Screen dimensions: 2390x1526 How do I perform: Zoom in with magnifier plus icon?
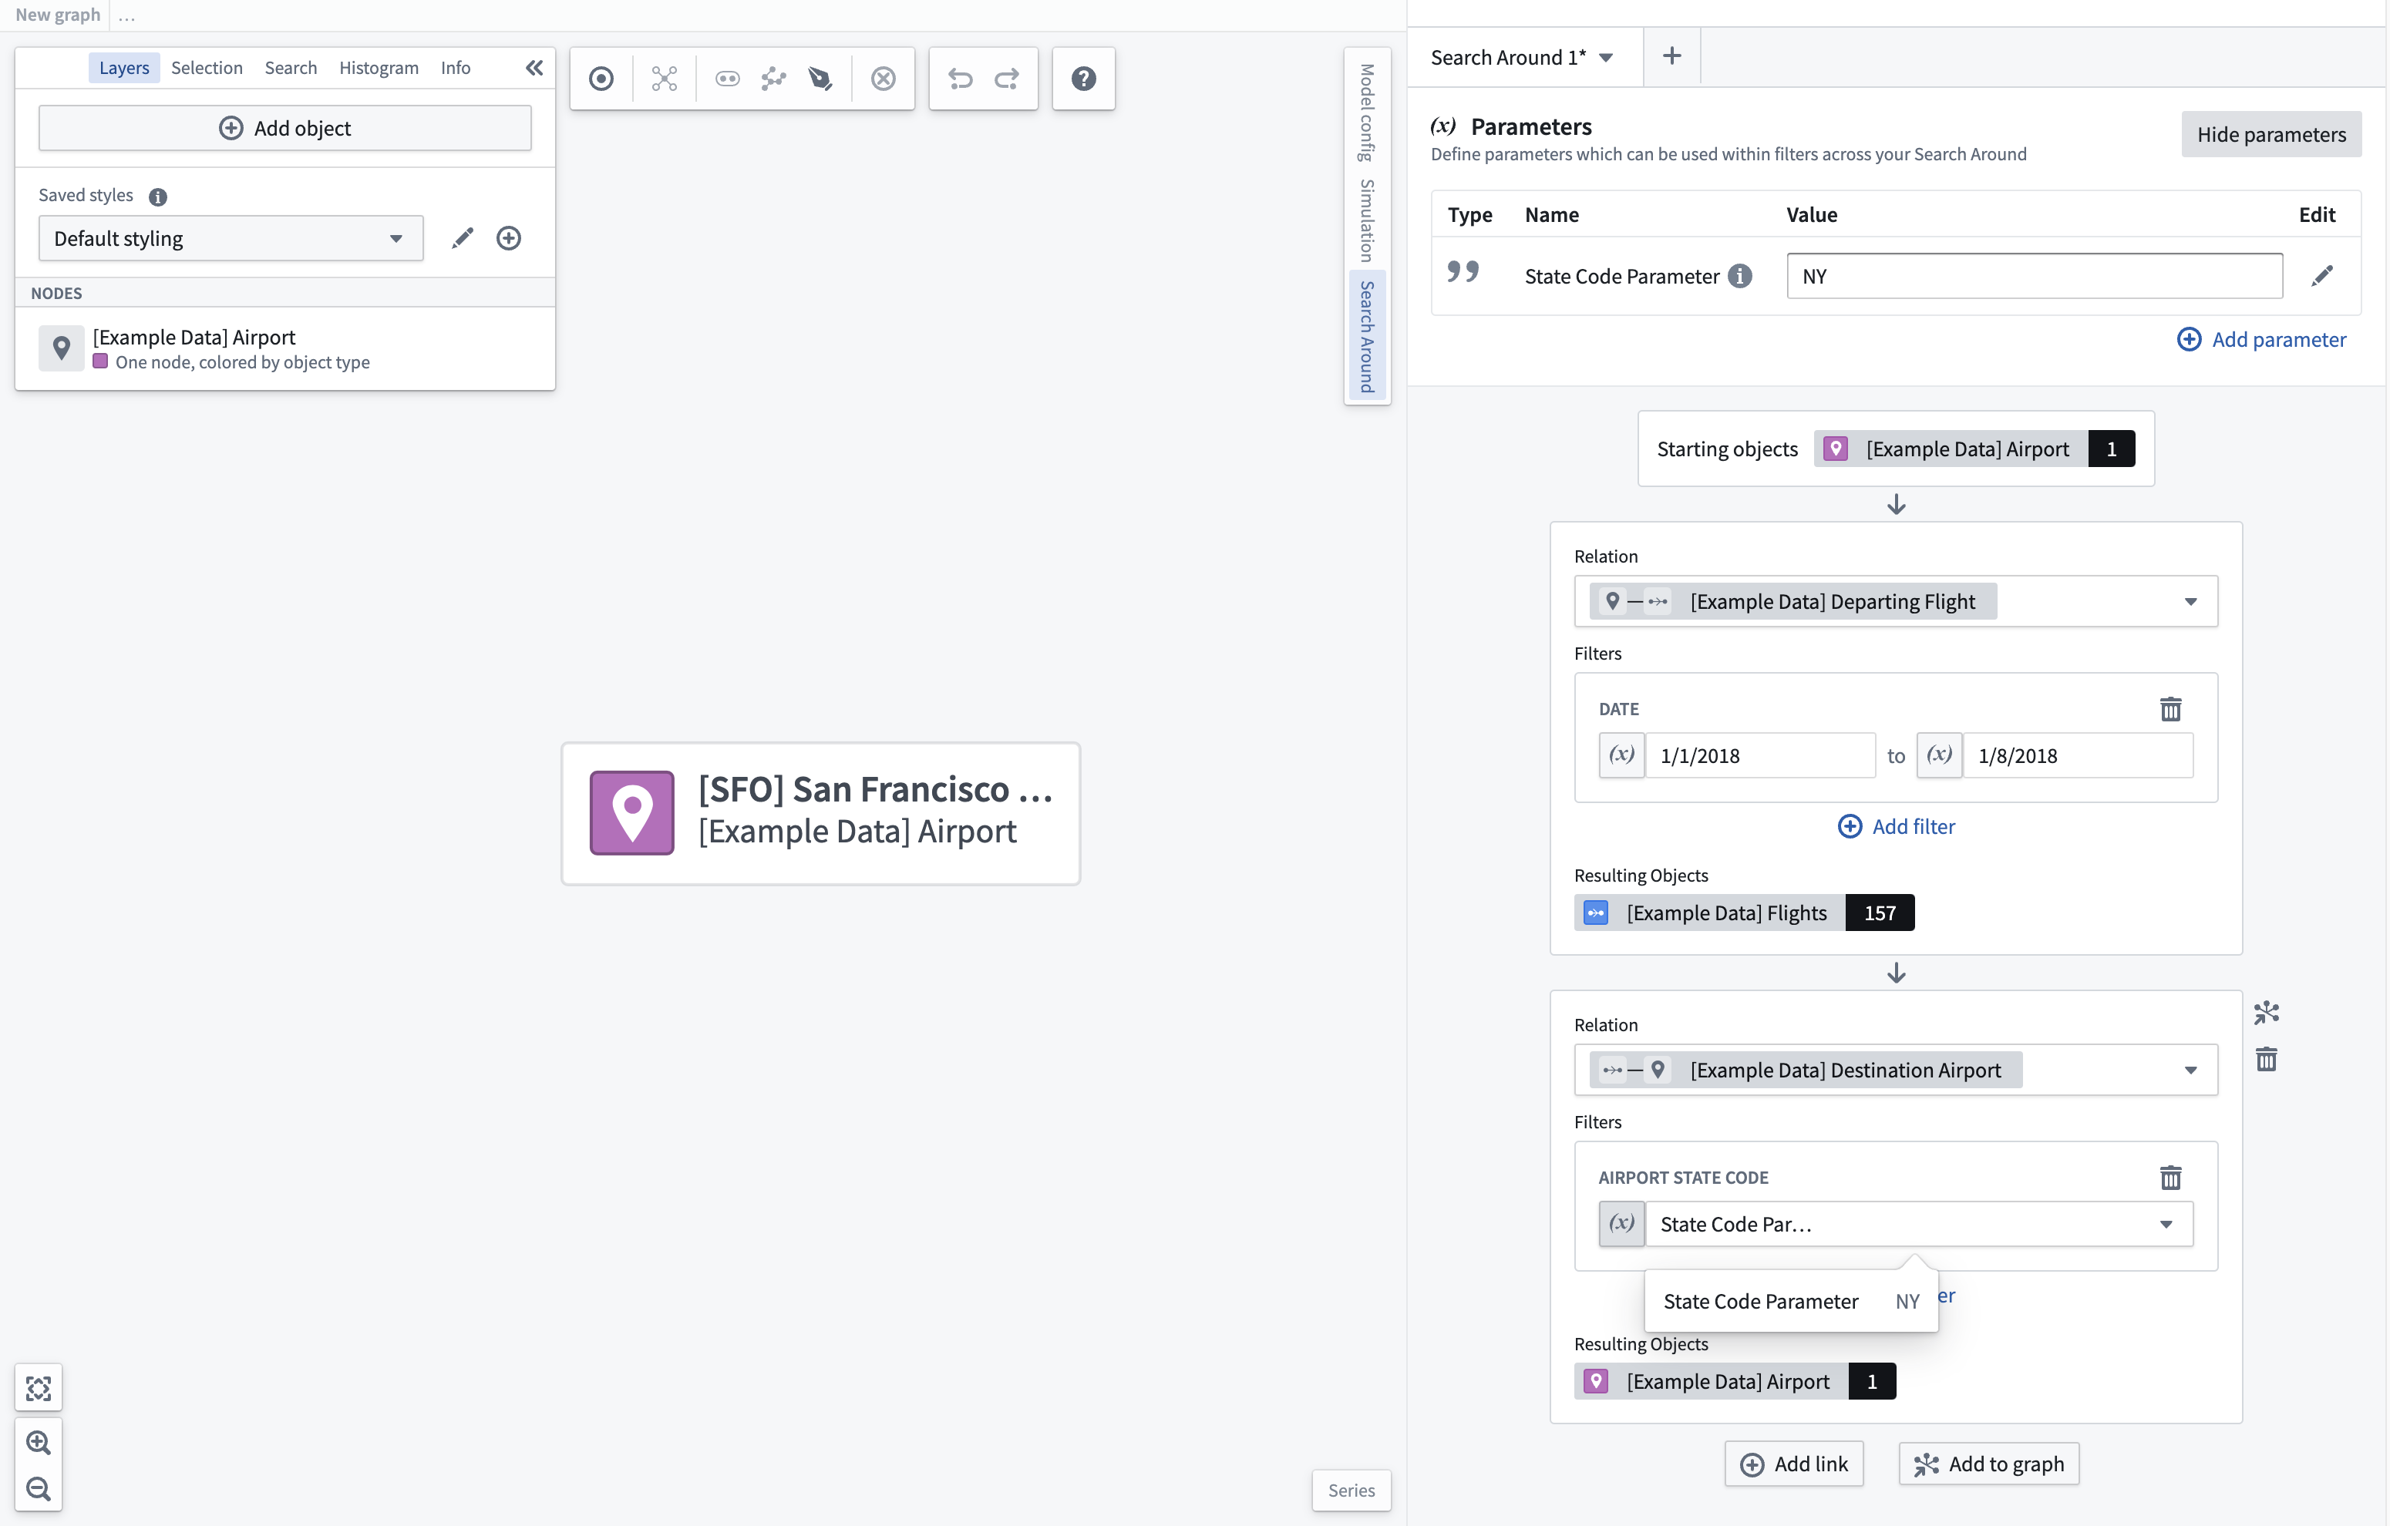pos(39,1442)
